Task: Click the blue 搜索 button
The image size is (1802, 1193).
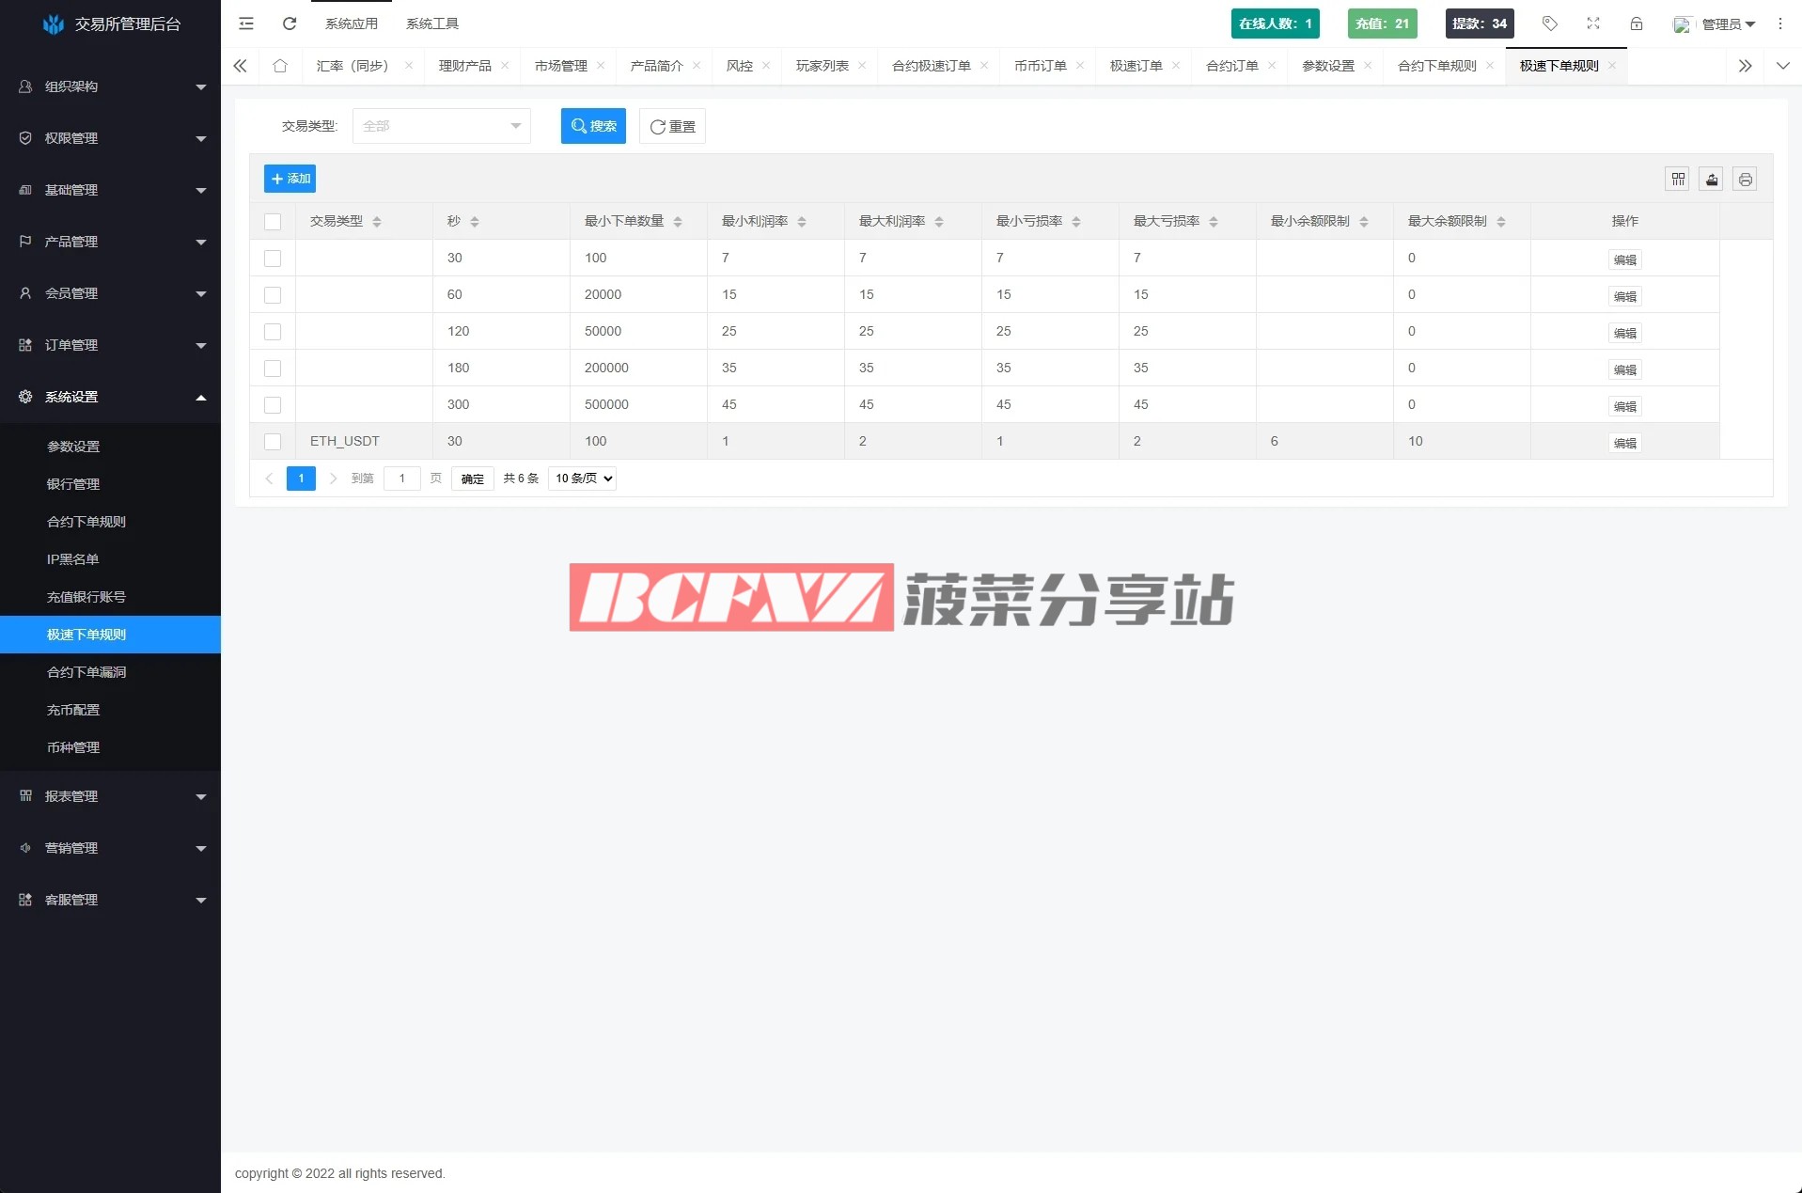Action: pyautogui.click(x=593, y=126)
